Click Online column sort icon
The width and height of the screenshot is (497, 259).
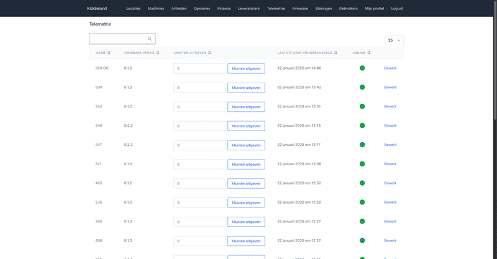pyautogui.click(x=369, y=53)
